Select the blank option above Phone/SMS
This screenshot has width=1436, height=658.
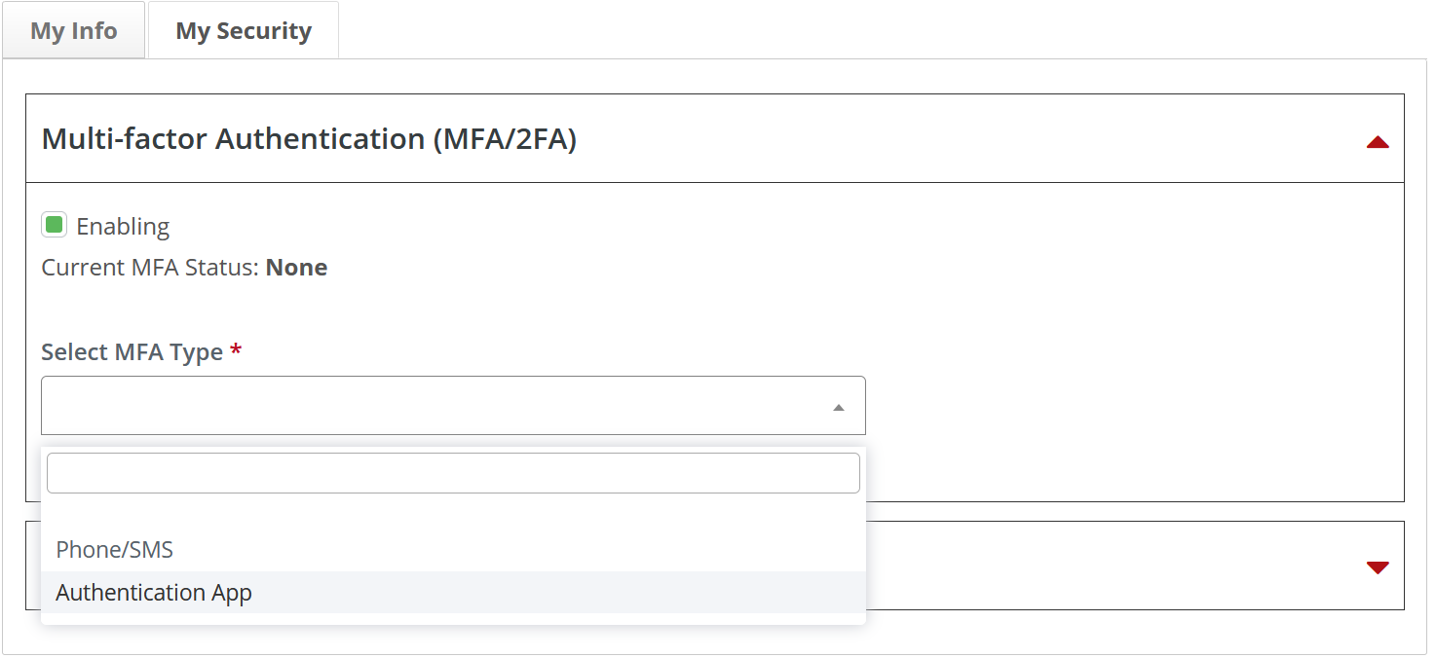tap(453, 513)
